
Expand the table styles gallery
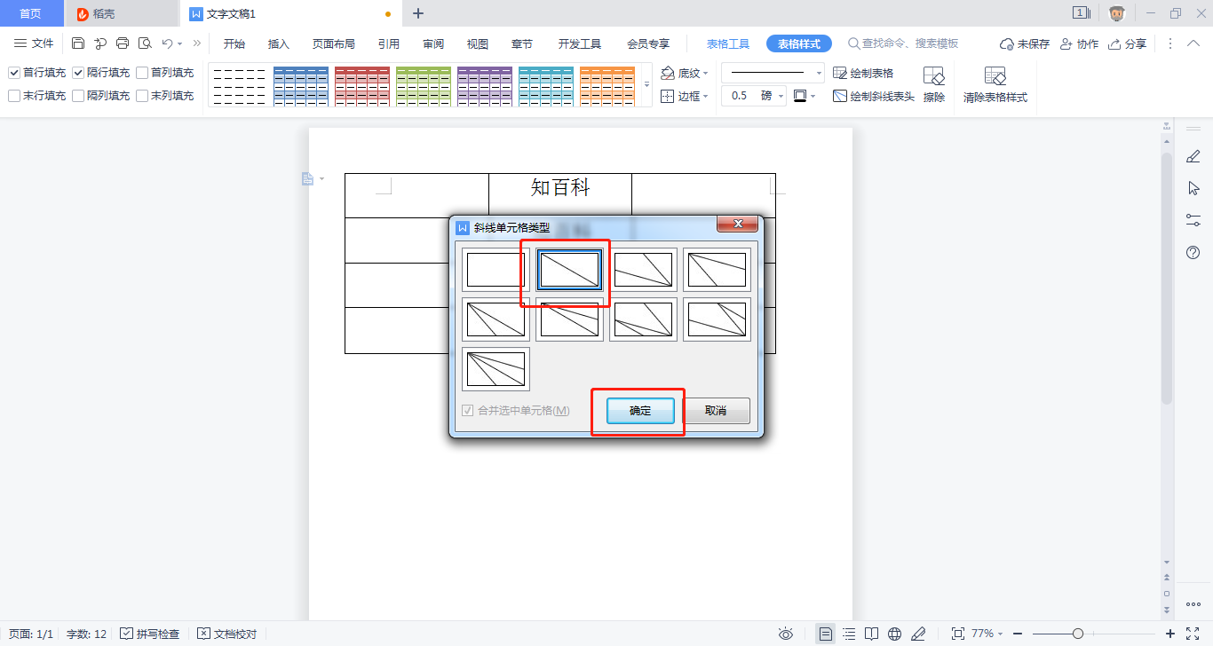pos(646,85)
